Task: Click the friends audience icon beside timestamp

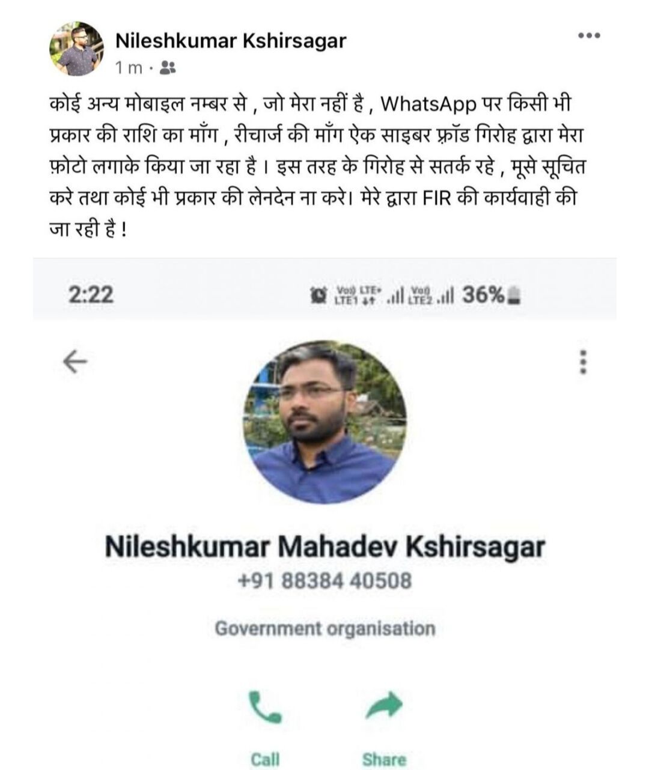Action: click(168, 68)
